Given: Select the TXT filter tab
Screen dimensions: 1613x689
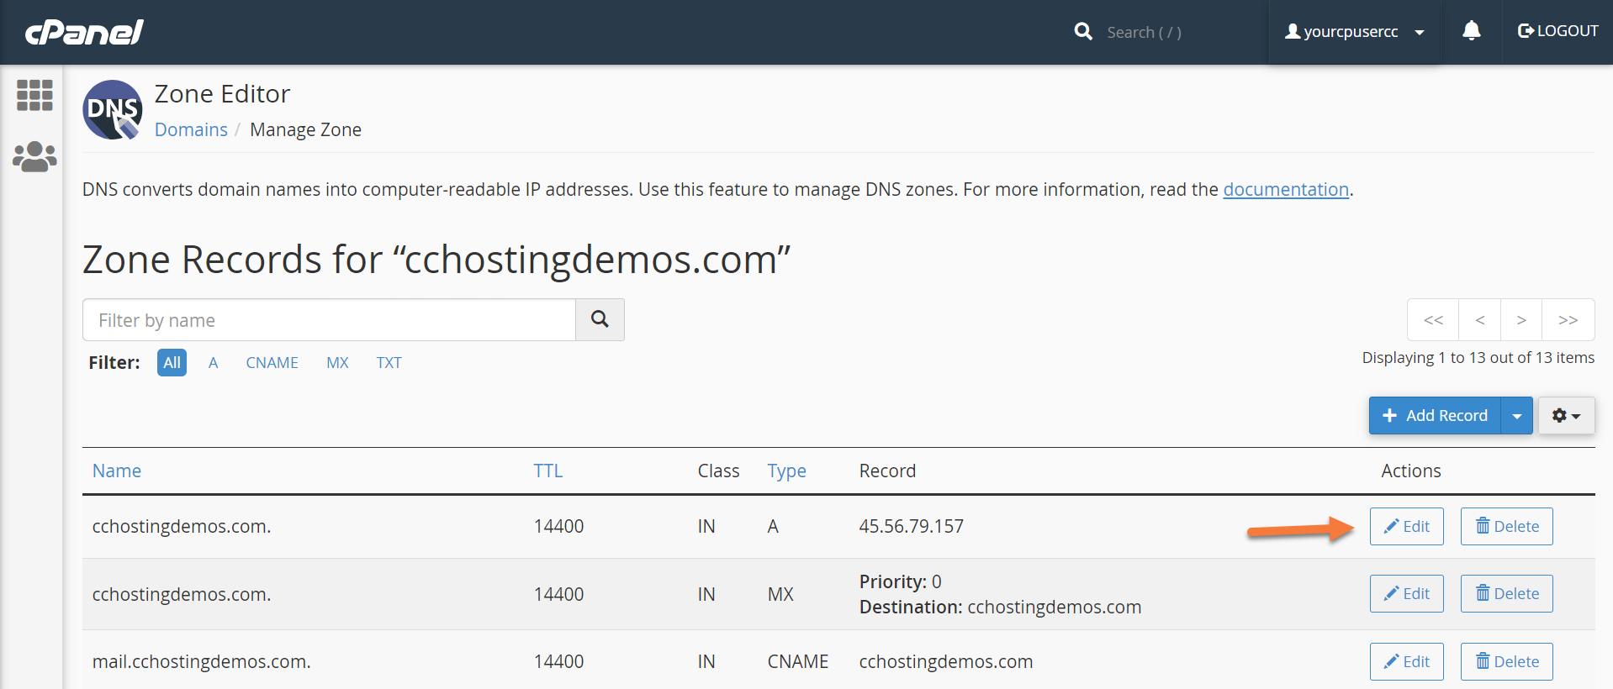Looking at the screenshot, I should [x=389, y=363].
